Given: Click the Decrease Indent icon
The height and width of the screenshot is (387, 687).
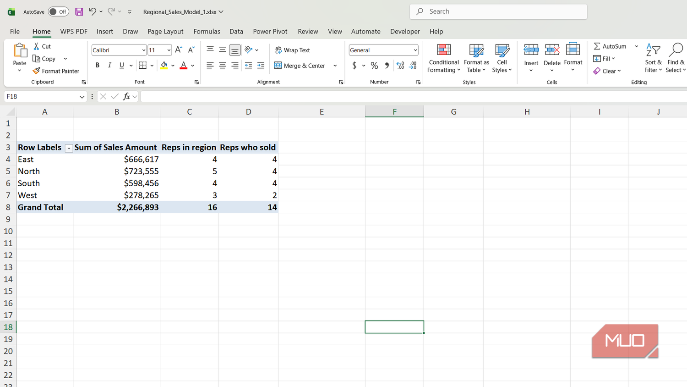Looking at the screenshot, I should [248, 66].
